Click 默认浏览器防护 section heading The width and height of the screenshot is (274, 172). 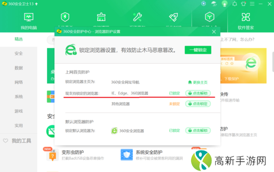(79, 121)
